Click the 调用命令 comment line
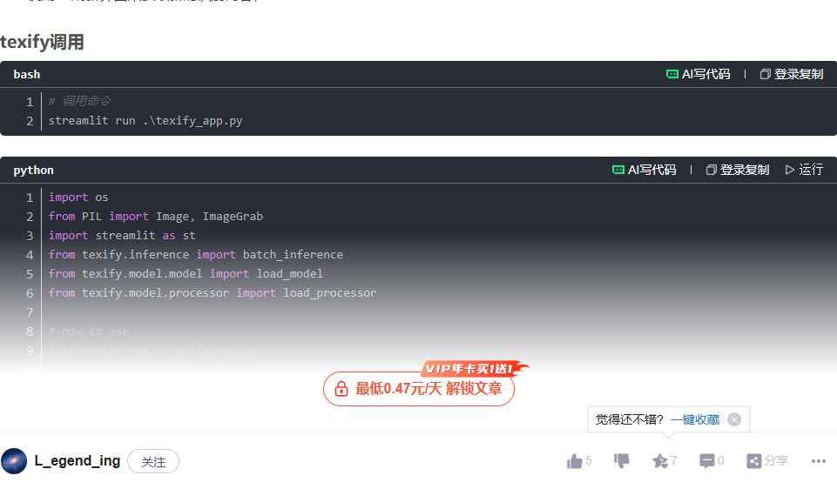The image size is (837, 489). point(80,101)
